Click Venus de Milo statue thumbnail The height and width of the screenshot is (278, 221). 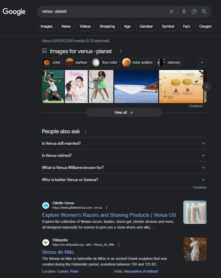(195, 249)
